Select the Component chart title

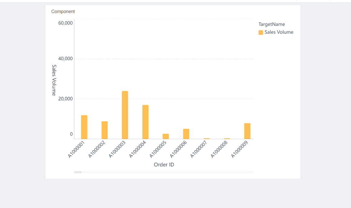click(x=63, y=11)
